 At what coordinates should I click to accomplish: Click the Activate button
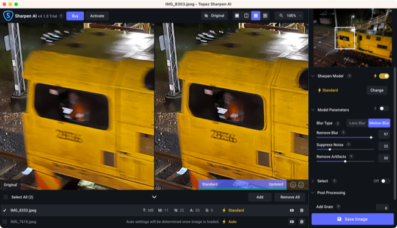97,16
